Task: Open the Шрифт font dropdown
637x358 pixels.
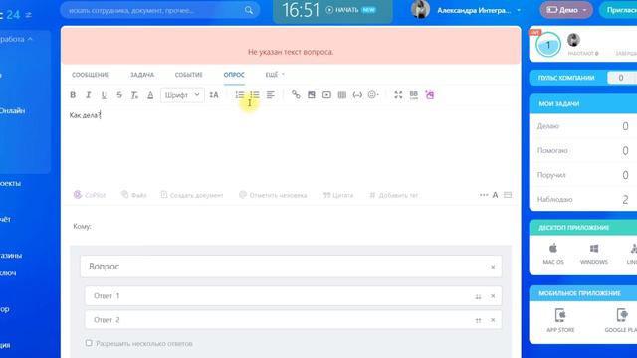Action: pos(182,95)
